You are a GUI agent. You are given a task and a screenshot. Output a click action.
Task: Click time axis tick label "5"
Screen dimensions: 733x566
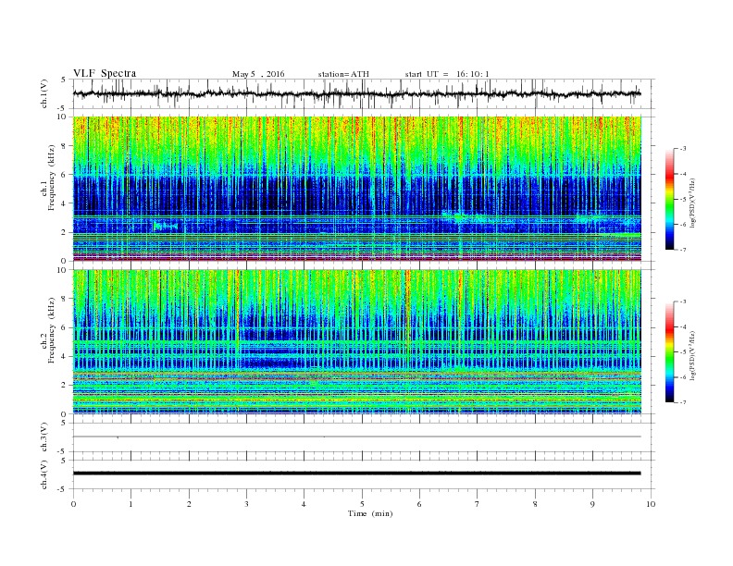pos(362,504)
